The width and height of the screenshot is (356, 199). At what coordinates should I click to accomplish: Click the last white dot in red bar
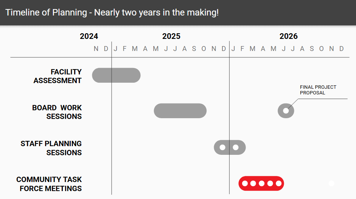click(x=278, y=184)
